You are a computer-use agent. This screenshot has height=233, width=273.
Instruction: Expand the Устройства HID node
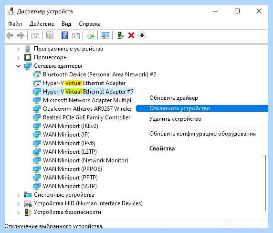pos(18,203)
